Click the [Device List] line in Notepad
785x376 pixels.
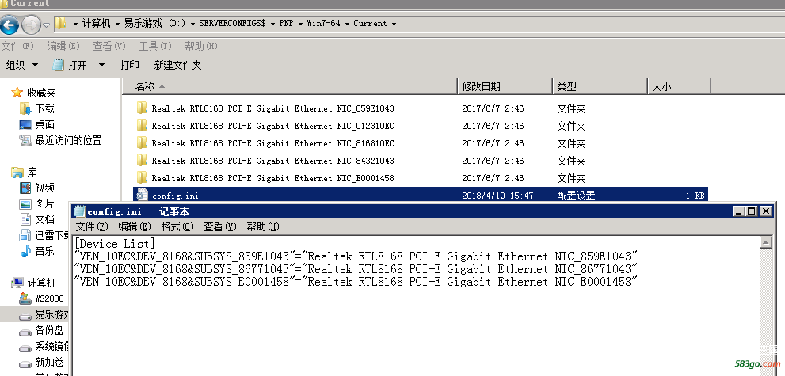coord(115,244)
